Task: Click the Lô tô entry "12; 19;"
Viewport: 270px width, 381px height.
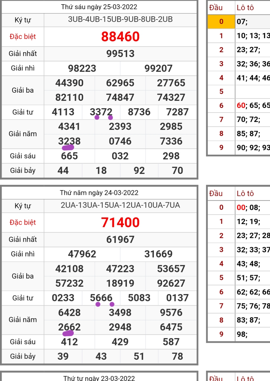Action: (248, 222)
